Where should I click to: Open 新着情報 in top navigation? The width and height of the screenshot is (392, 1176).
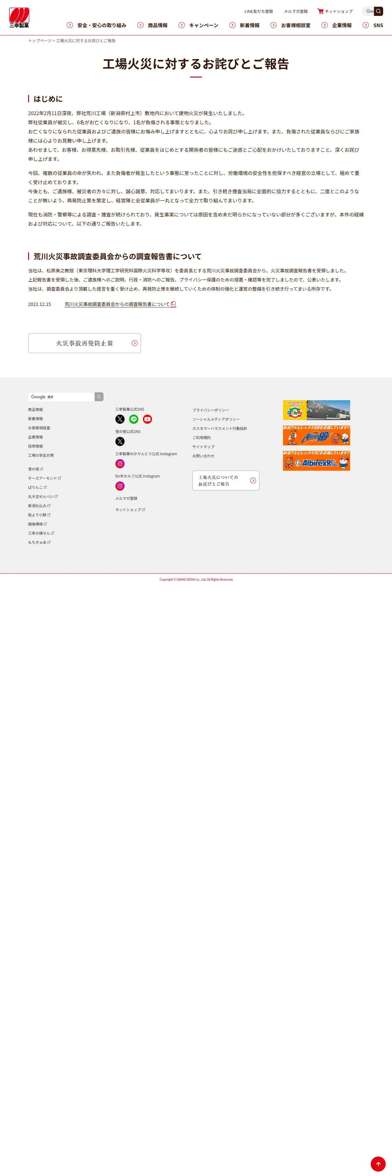pos(250,26)
